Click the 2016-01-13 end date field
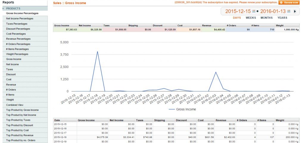Viewport: 305px width, 143px height. (273, 12)
